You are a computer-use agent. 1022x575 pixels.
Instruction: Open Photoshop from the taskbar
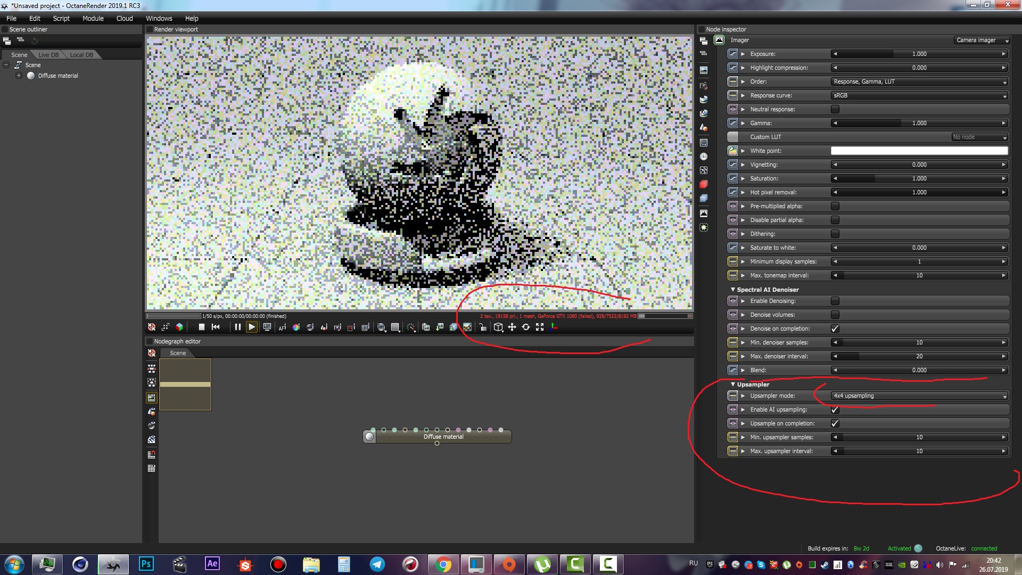pyautogui.click(x=146, y=564)
